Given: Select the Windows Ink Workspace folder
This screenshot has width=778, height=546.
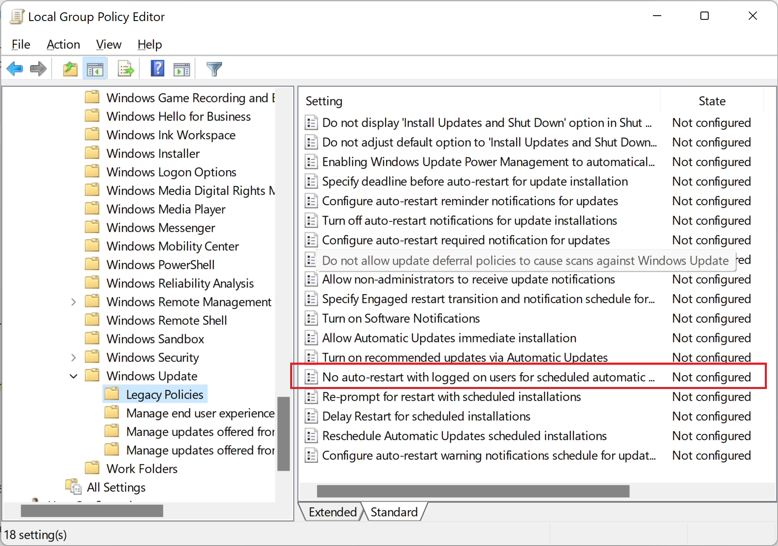Looking at the screenshot, I should coord(171,135).
